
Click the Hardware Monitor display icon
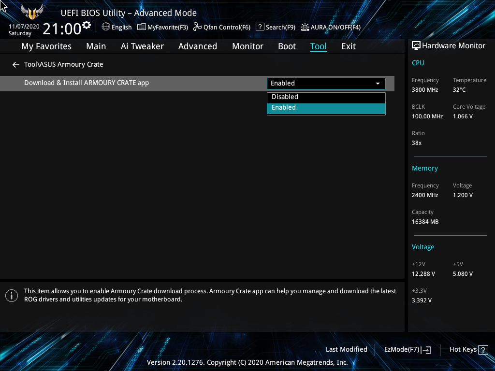416,46
